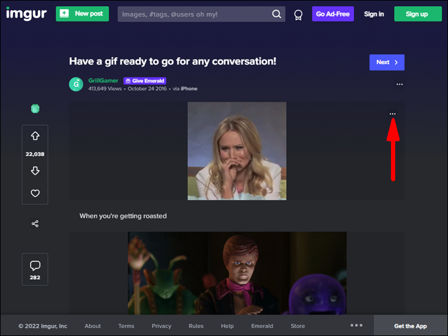Click the post title text

[x=172, y=61]
